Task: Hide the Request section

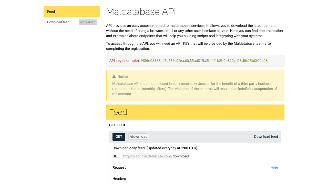Action: pyautogui.click(x=274, y=167)
